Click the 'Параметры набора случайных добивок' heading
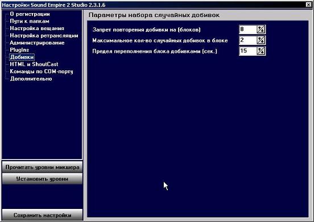The image size is (314, 222). 154,15
